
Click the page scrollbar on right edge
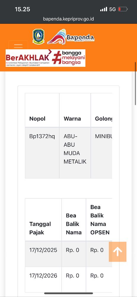click(136, 83)
